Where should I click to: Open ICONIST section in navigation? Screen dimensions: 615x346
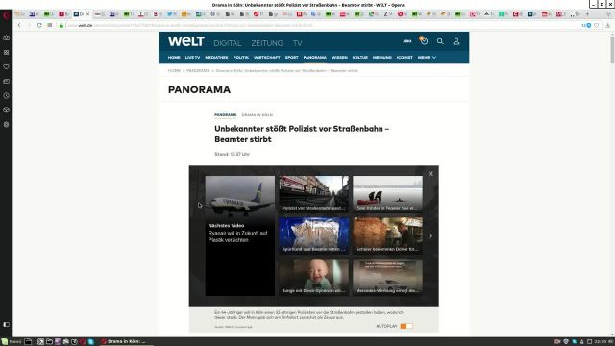[405, 58]
